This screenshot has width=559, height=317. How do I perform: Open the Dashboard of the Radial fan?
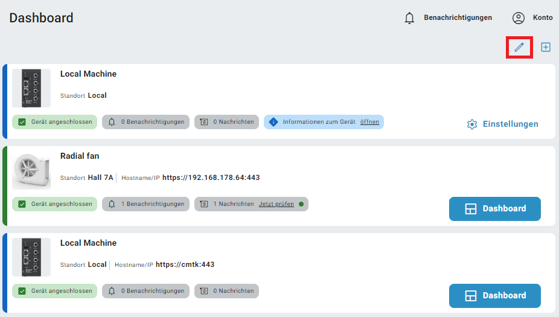tap(494, 209)
